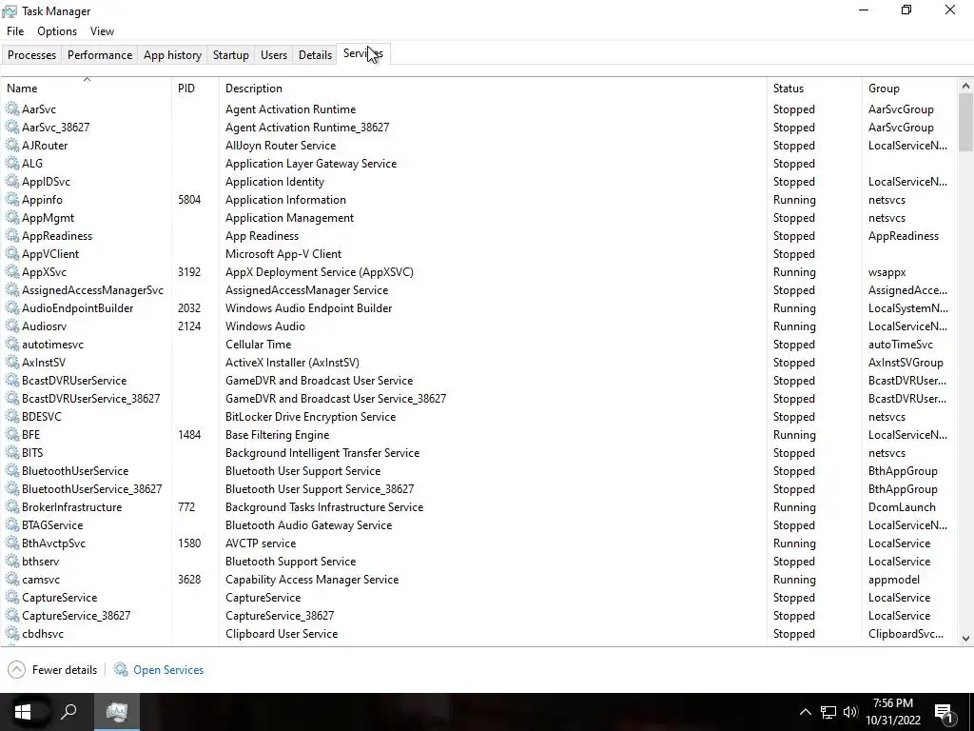Screen dimensions: 974x731
Task: Switch to the App history tab
Action: click(173, 54)
